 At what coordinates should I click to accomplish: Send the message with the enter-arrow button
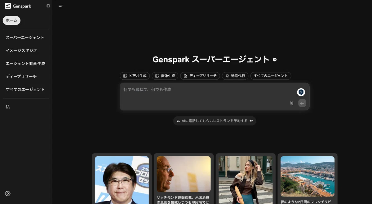point(302,103)
